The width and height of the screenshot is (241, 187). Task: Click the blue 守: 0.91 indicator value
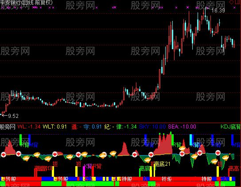pyautogui.click(x=93, y=127)
